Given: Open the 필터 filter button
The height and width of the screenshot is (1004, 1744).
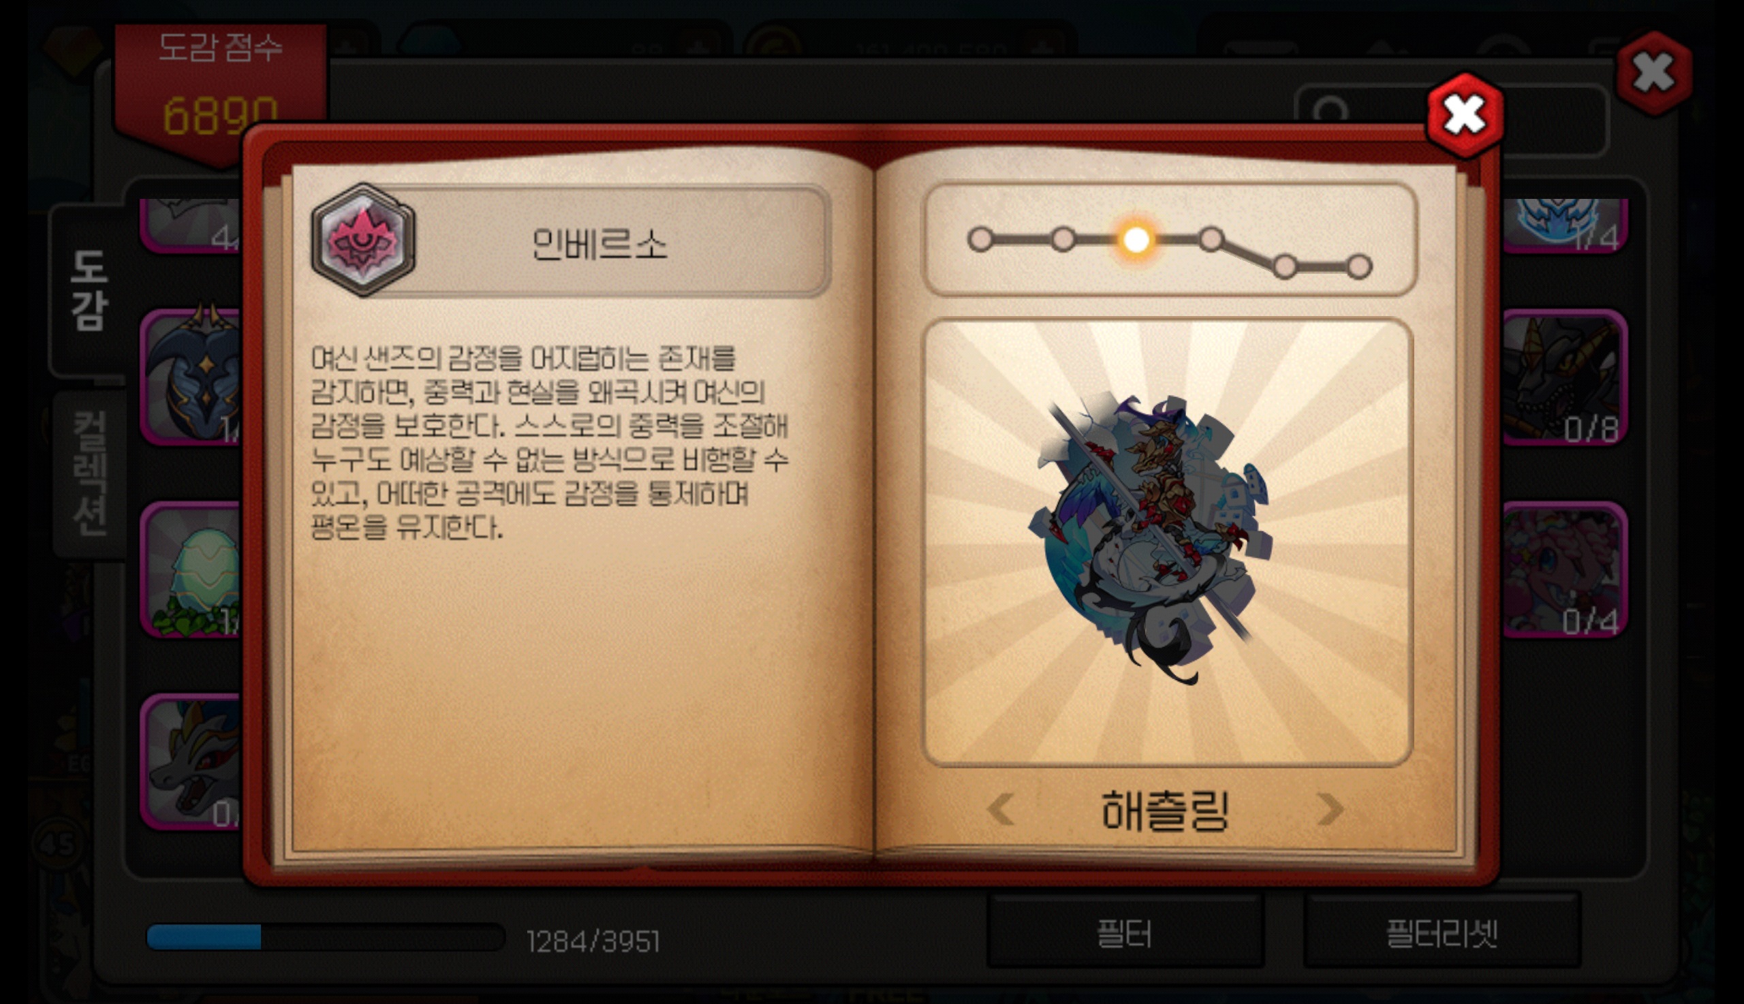Looking at the screenshot, I should click(1125, 933).
